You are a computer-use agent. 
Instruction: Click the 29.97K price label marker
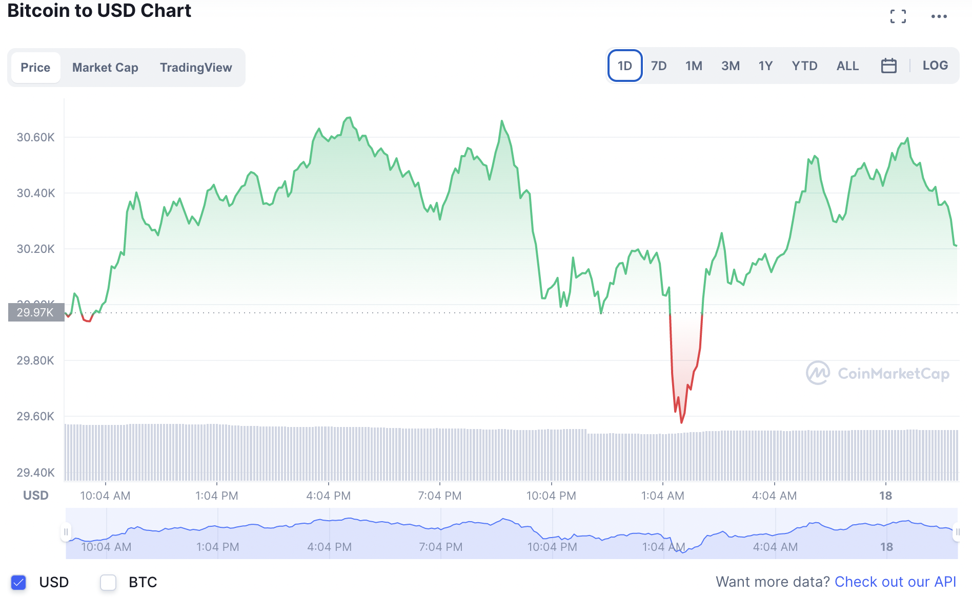[36, 312]
